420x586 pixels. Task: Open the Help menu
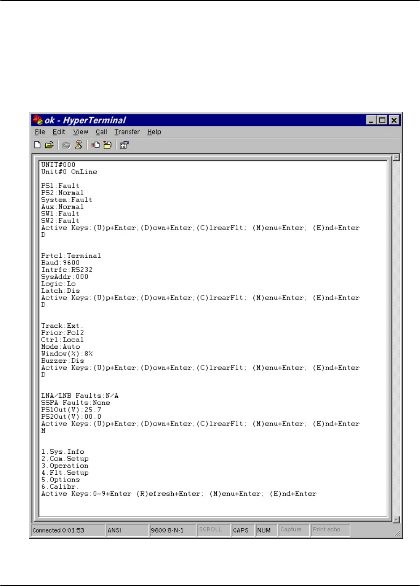(154, 132)
